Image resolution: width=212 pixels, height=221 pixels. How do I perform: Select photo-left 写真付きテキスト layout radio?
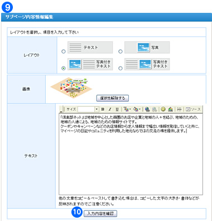click(64, 68)
